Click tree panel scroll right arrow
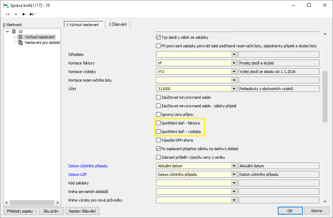 58,203
